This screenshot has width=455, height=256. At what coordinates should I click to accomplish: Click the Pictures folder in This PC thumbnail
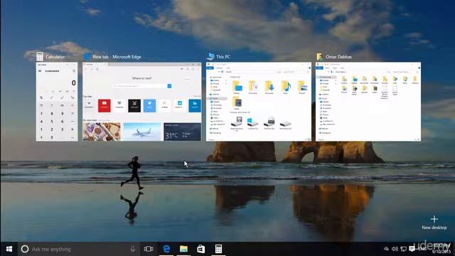click(x=301, y=87)
